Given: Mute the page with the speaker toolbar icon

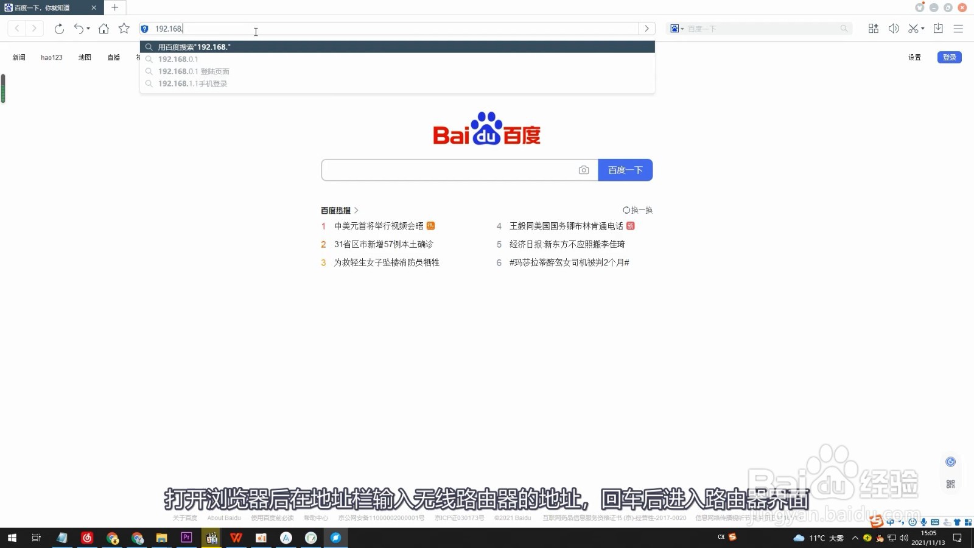Looking at the screenshot, I should click(894, 29).
